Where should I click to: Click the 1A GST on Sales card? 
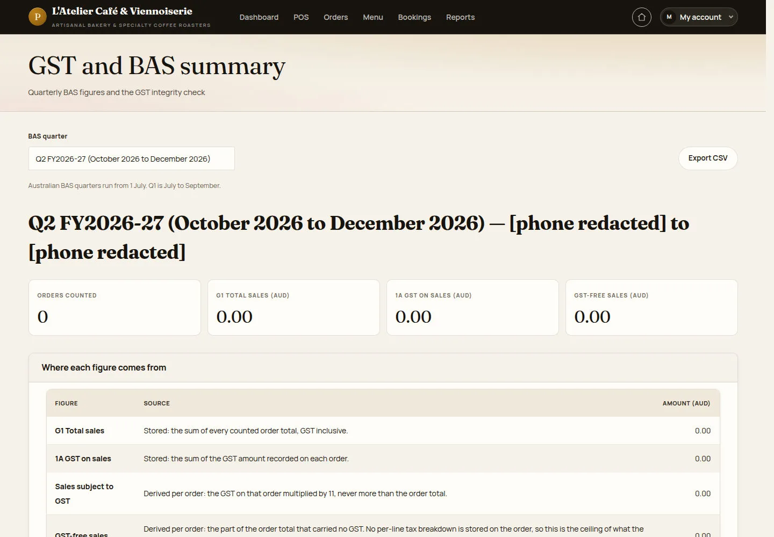(x=472, y=307)
